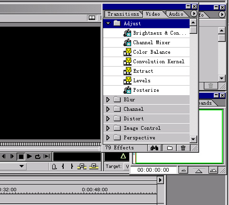Click the Mark In brace icon
This screenshot has height=205, width=229.
[63, 166]
